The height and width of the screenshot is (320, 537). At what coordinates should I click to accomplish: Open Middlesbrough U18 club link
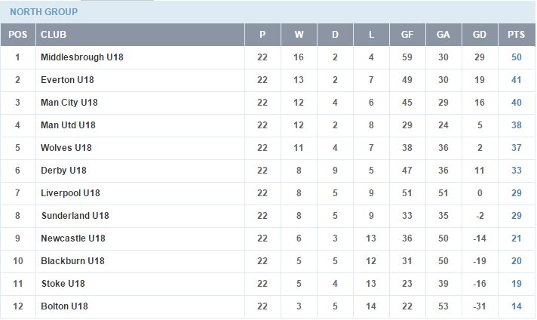pyautogui.click(x=82, y=57)
